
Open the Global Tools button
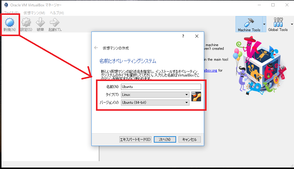(278, 24)
